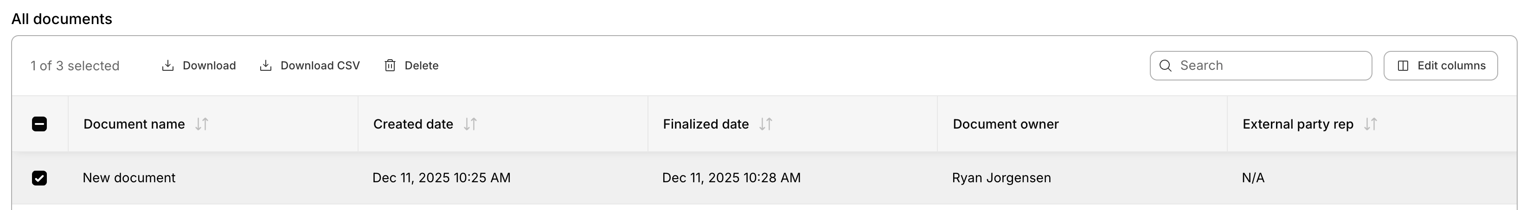Sort by External party rep sort arrows
The height and width of the screenshot is (210, 1526).
point(1370,124)
